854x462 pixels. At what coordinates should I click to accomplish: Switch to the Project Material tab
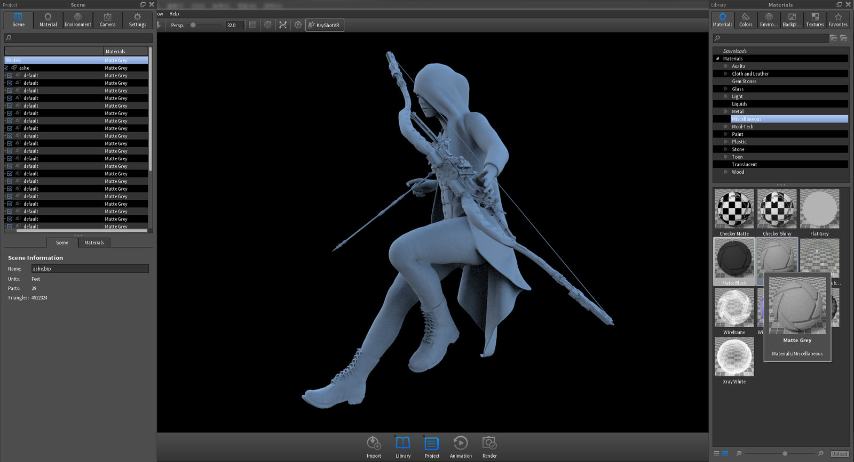pos(48,20)
